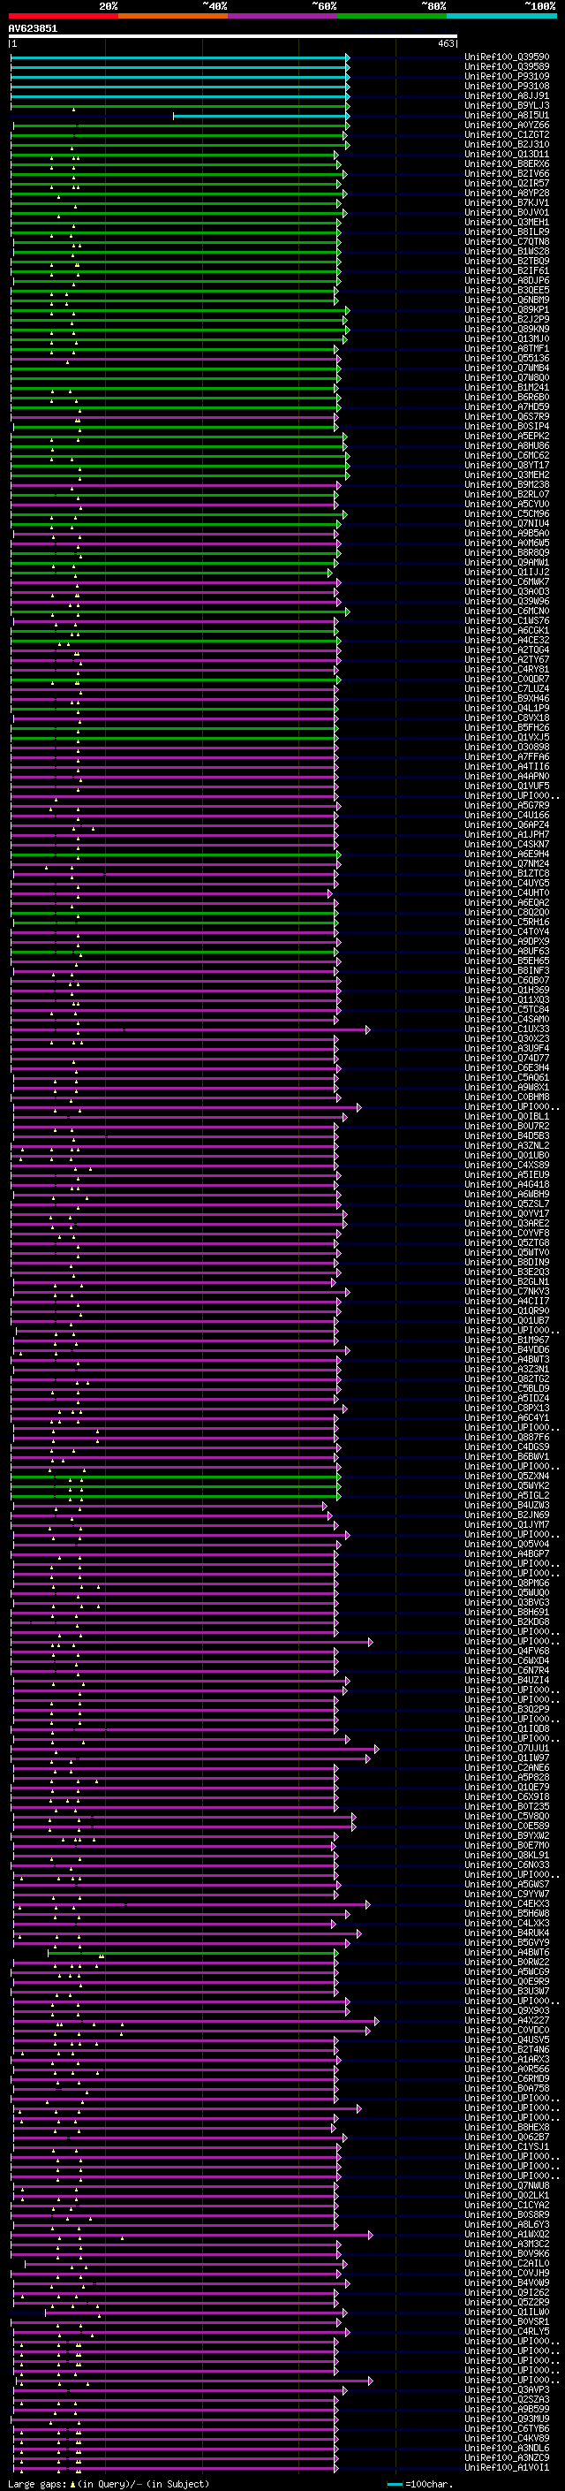Click hit label UniRef100_C1ZGT2
This screenshot has width=565, height=2491.
[507, 134]
